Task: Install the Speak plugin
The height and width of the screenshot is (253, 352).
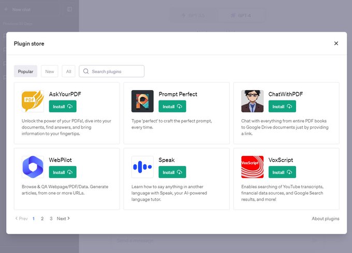Action: tap(172, 172)
